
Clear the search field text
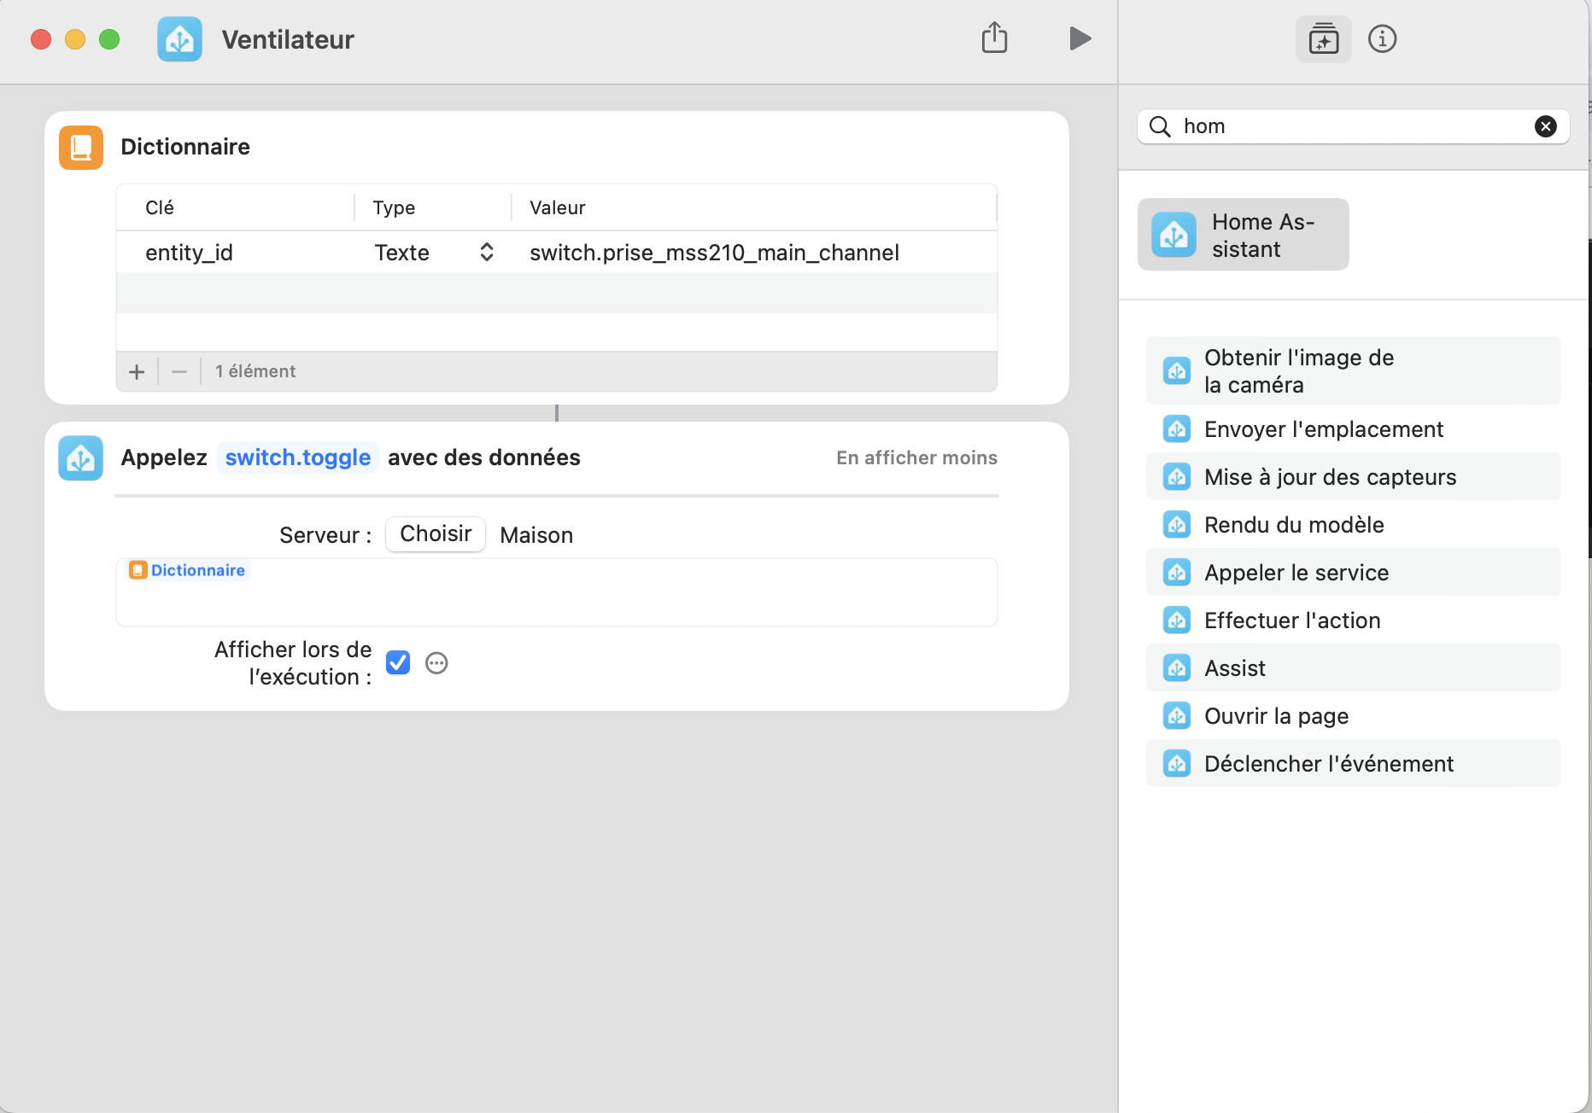(1545, 126)
